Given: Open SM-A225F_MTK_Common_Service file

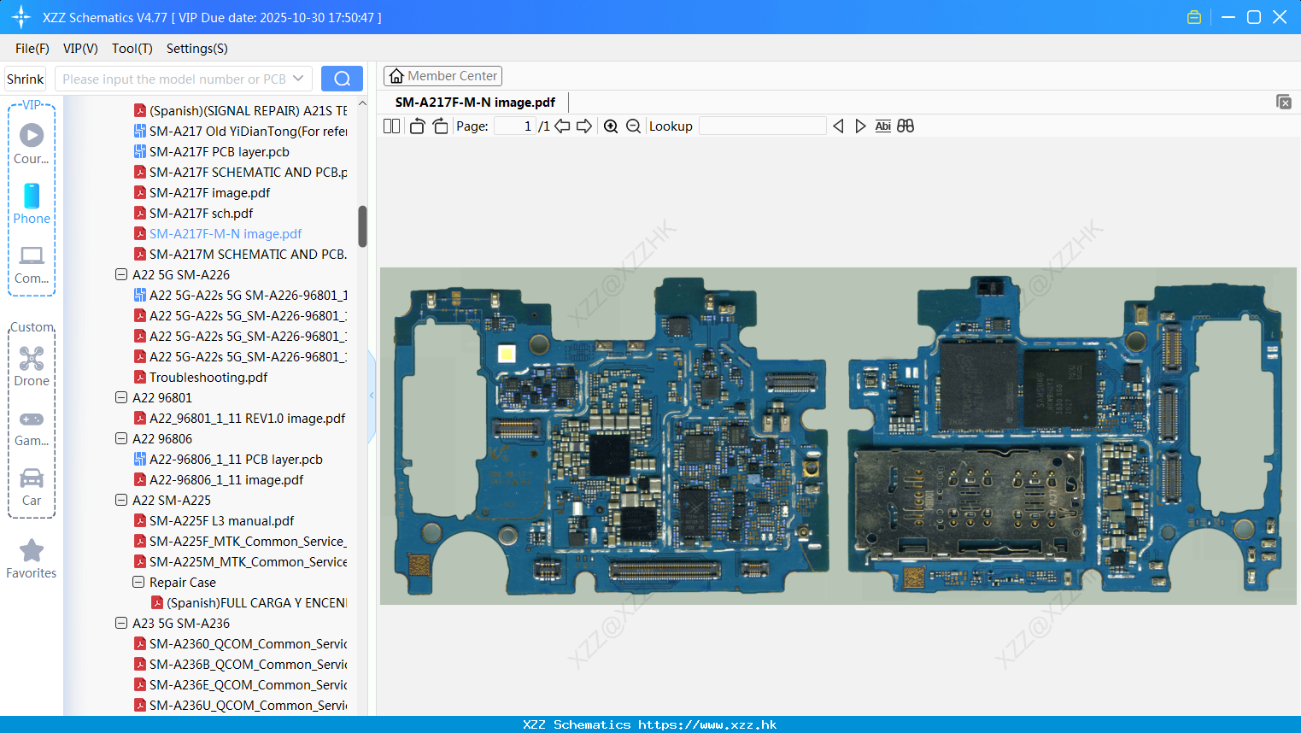Looking at the screenshot, I should [x=248, y=541].
